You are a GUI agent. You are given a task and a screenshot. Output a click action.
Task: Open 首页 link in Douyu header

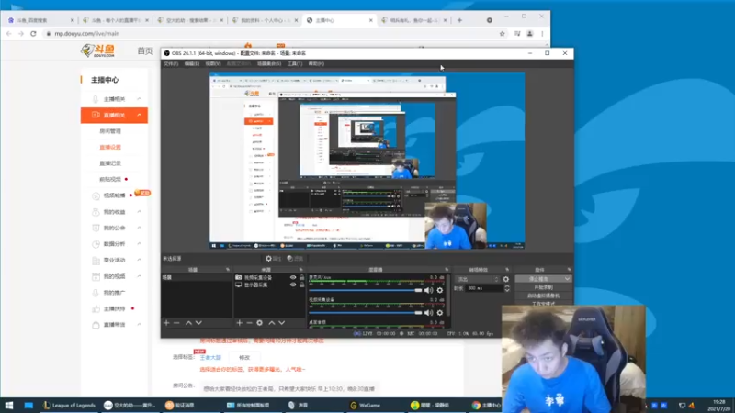pos(145,50)
